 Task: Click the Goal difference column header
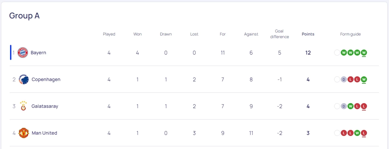tap(279, 34)
